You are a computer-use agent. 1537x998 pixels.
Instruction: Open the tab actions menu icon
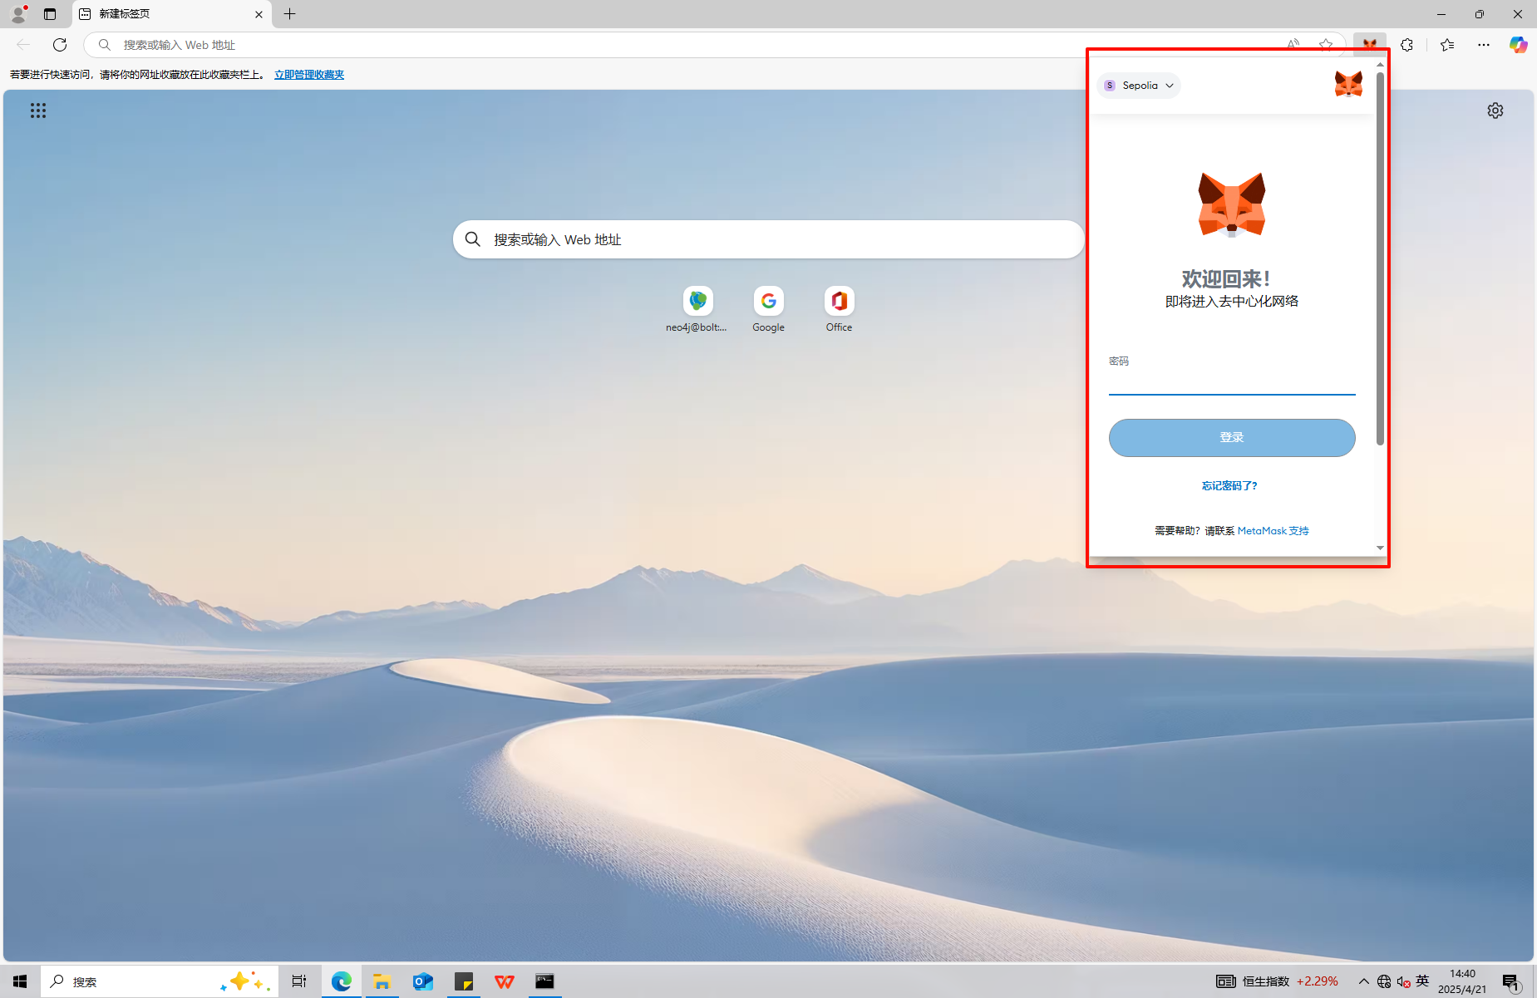(50, 14)
